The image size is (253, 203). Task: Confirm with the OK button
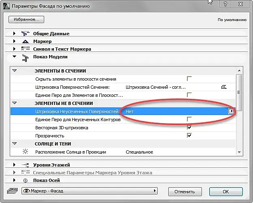pos(226,192)
